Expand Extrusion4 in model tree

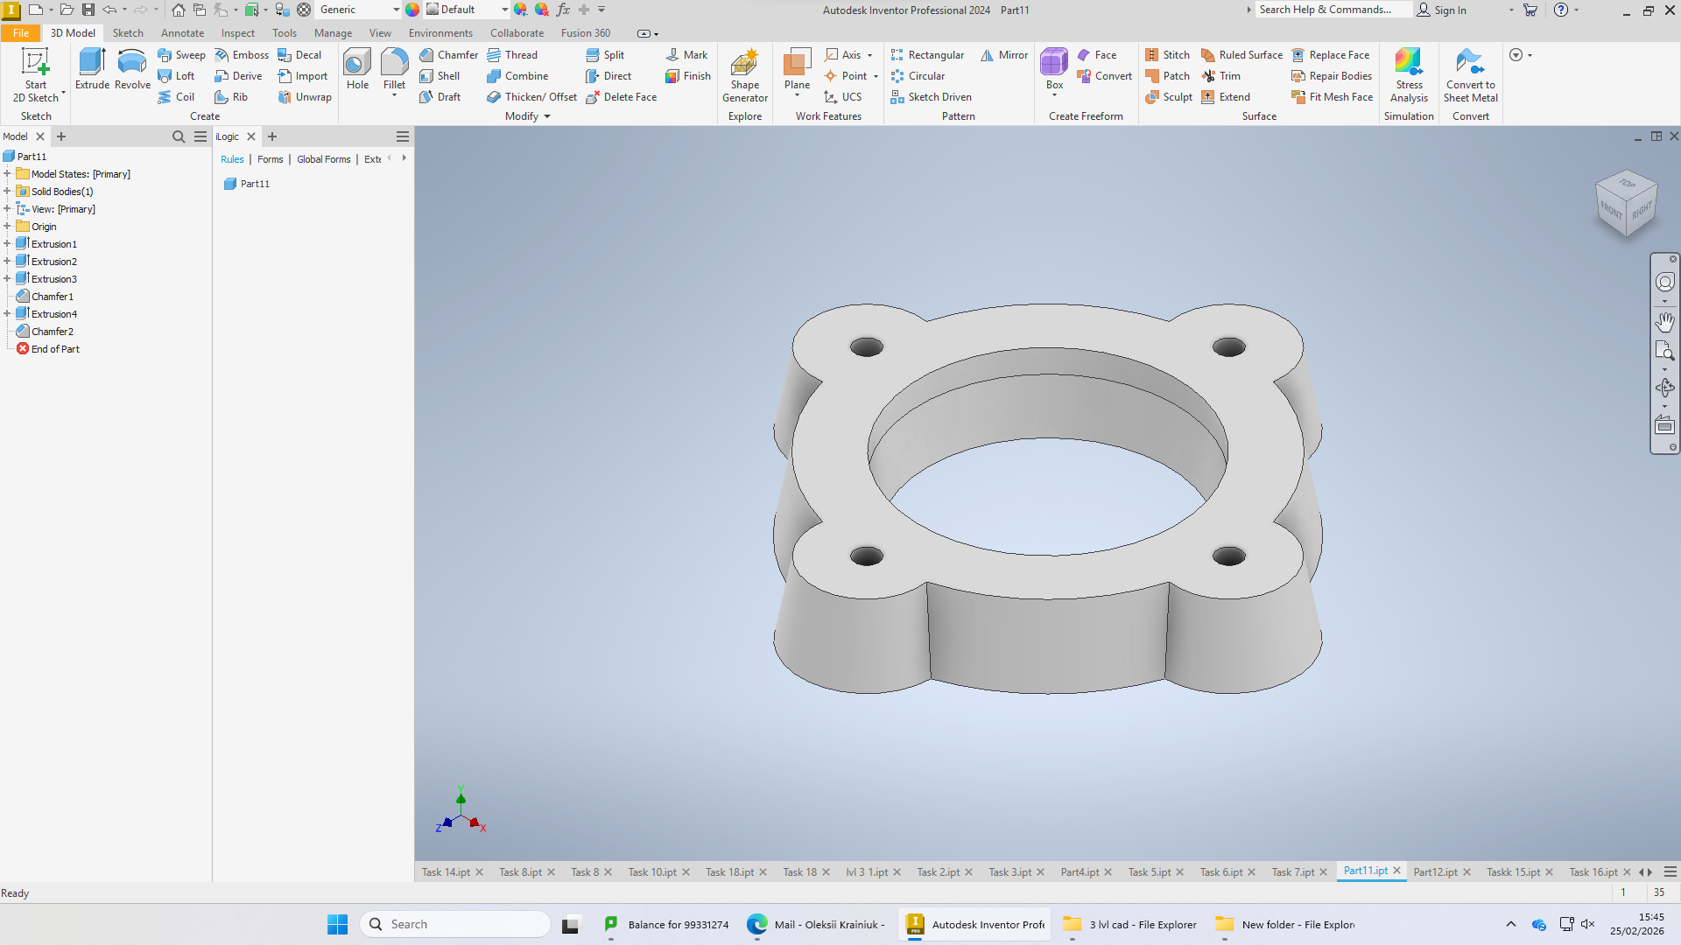[x=7, y=313]
